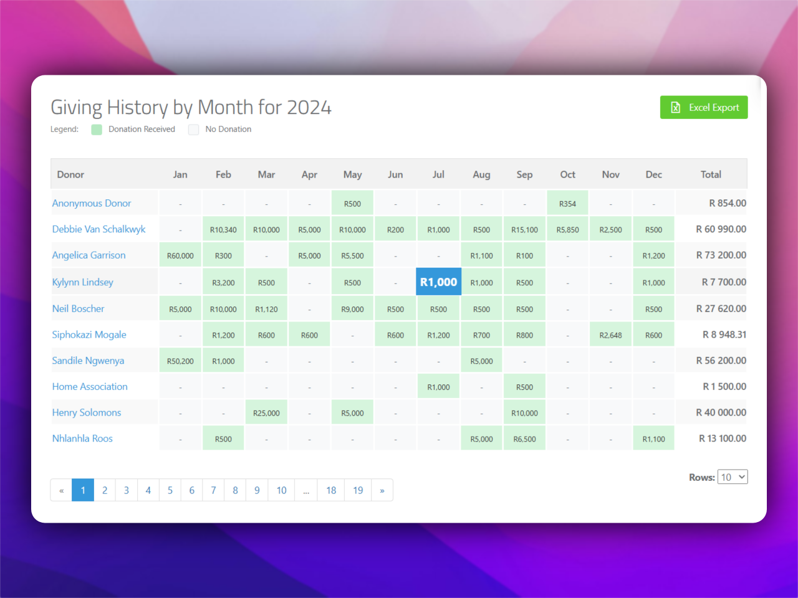798x598 pixels.
Task: Click Debbie Van Schalkwyk's R5,850 October cell
Action: point(567,230)
